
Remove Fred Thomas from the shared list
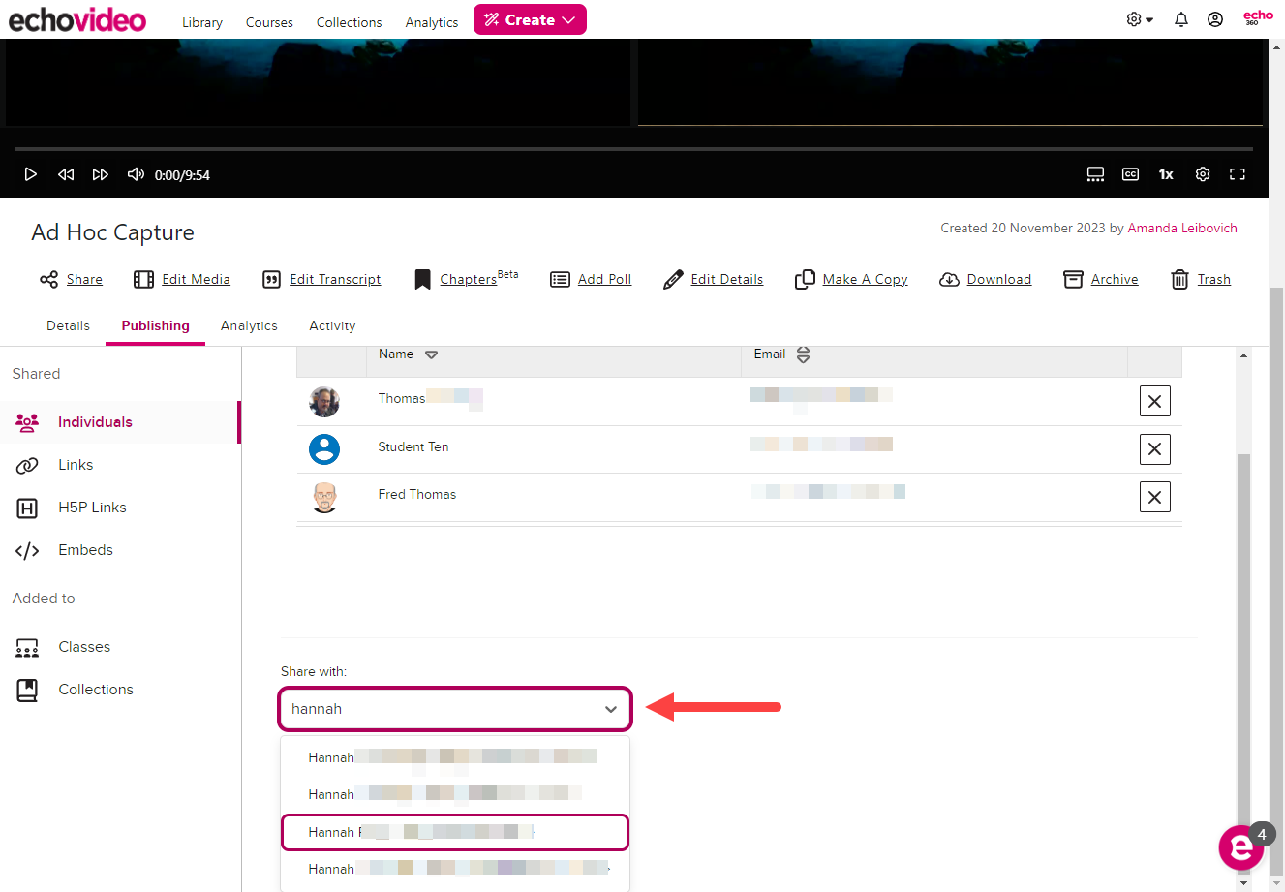(x=1154, y=497)
